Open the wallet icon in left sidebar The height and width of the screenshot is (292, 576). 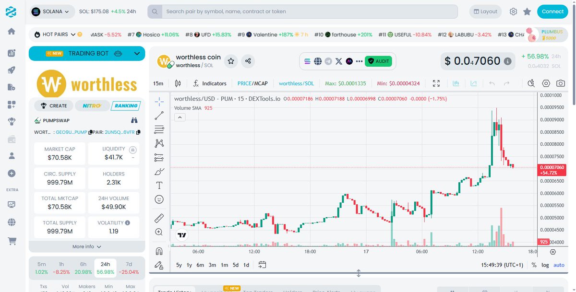coord(12,139)
